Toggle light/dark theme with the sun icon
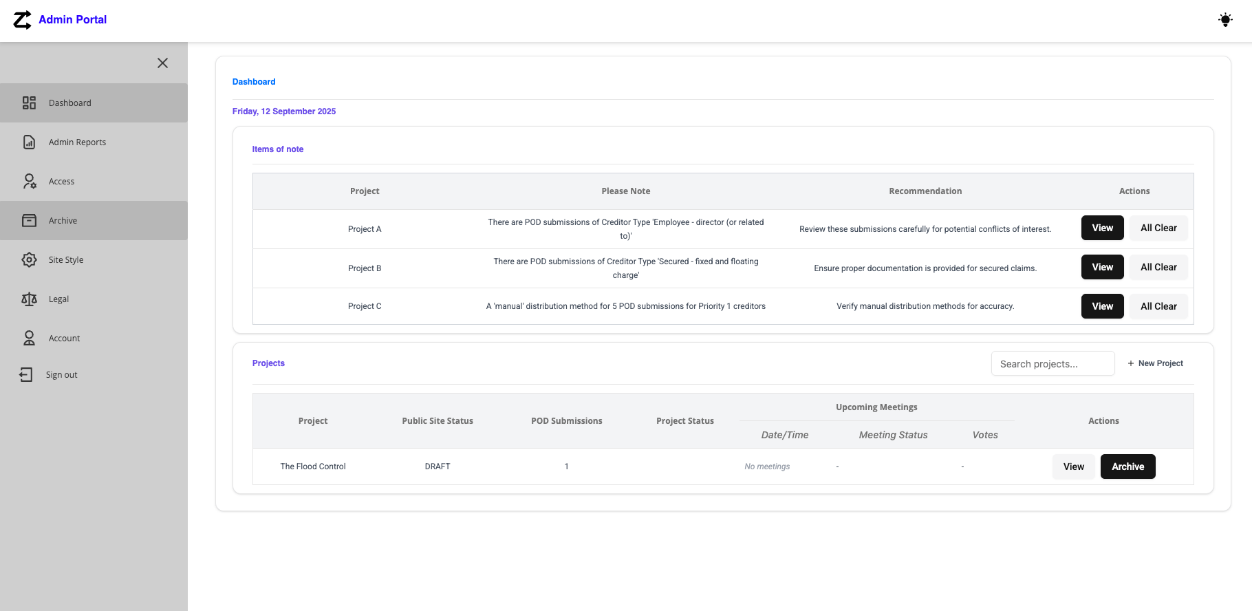The image size is (1252, 611). coord(1225,20)
